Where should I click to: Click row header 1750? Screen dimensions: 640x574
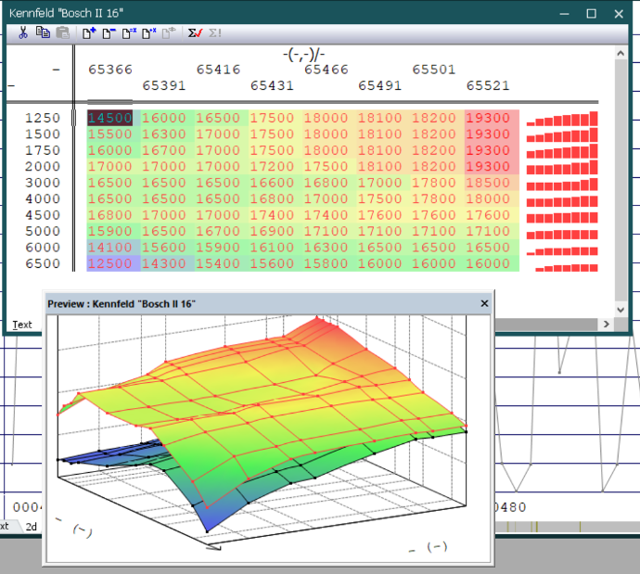point(43,150)
